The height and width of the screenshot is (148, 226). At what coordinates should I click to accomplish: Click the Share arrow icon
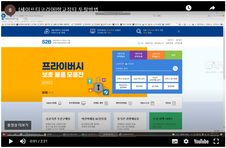[212, 8]
